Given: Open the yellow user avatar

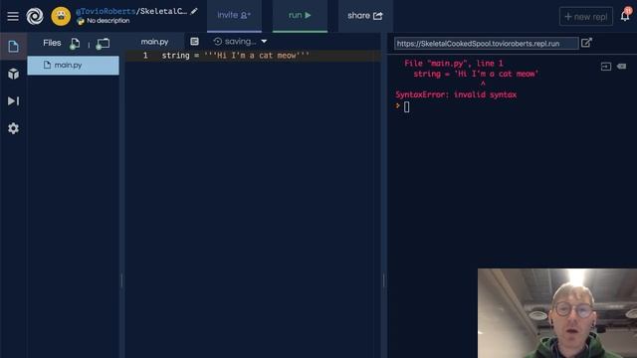Looking at the screenshot, I should point(61,16).
